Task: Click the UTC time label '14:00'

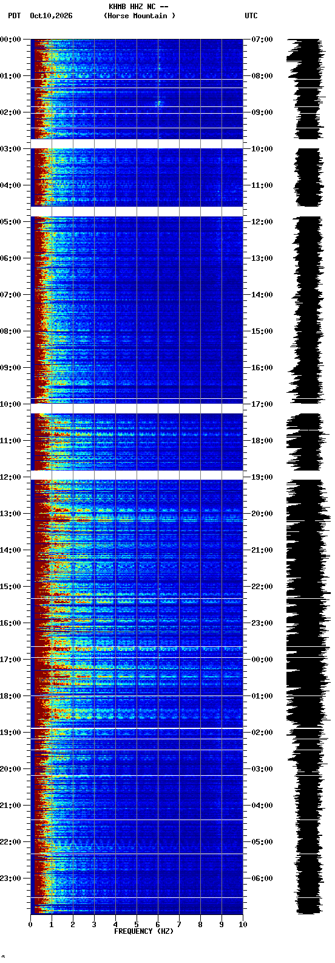Action: tap(262, 295)
